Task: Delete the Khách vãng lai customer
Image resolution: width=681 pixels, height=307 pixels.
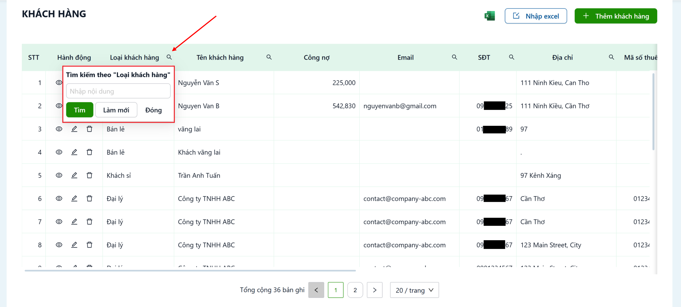Action: [89, 152]
